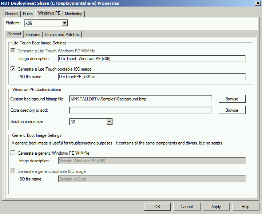Click the Platform label
Viewport: 262px width, 214px height.
click(x=13, y=23)
